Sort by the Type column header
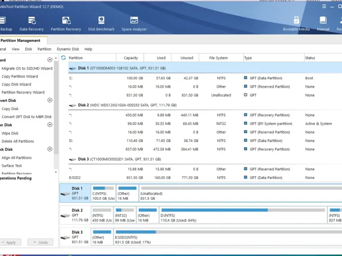The image size is (342, 256). click(x=274, y=58)
